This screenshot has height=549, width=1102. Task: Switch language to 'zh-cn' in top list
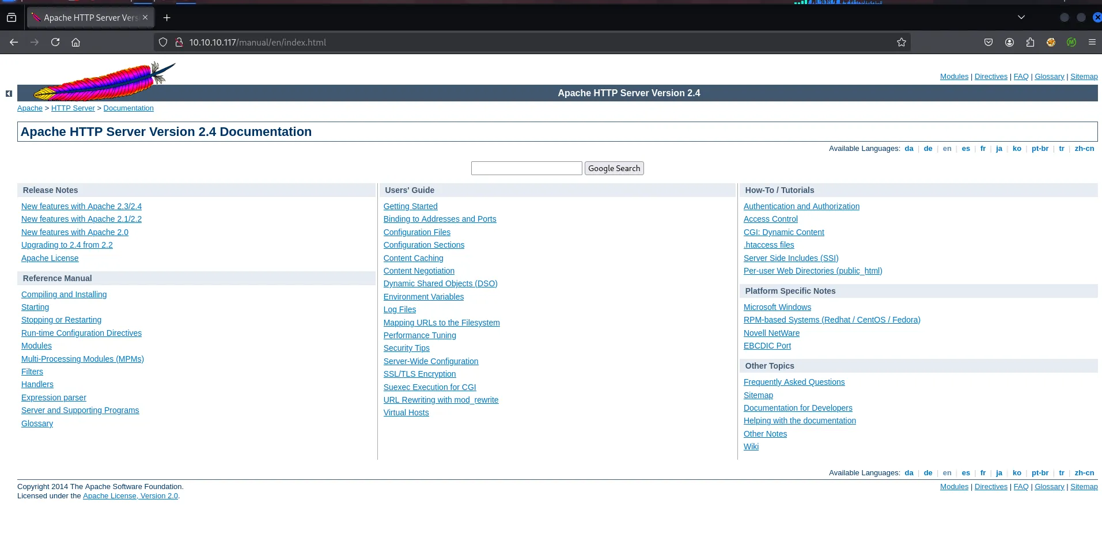tap(1084, 149)
